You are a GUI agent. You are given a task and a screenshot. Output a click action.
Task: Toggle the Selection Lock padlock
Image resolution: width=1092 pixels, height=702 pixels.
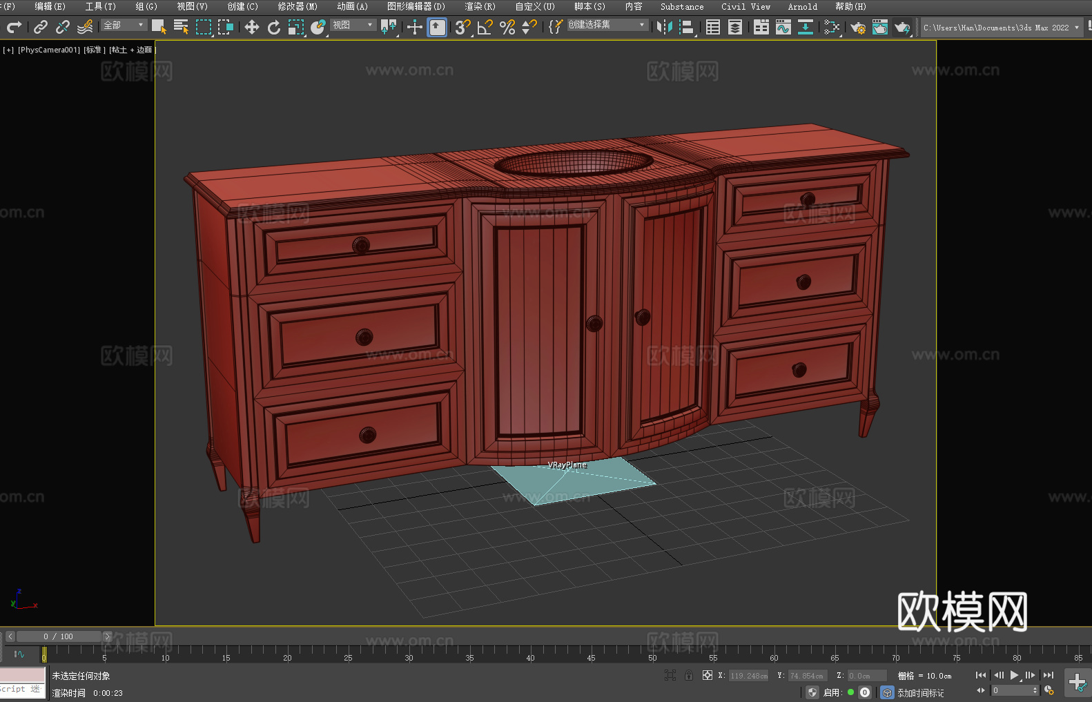pos(689,675)
